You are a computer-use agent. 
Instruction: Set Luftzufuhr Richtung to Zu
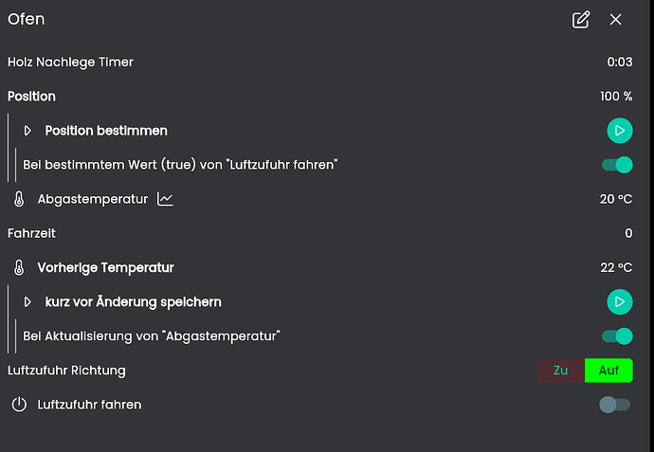(560, 371)
